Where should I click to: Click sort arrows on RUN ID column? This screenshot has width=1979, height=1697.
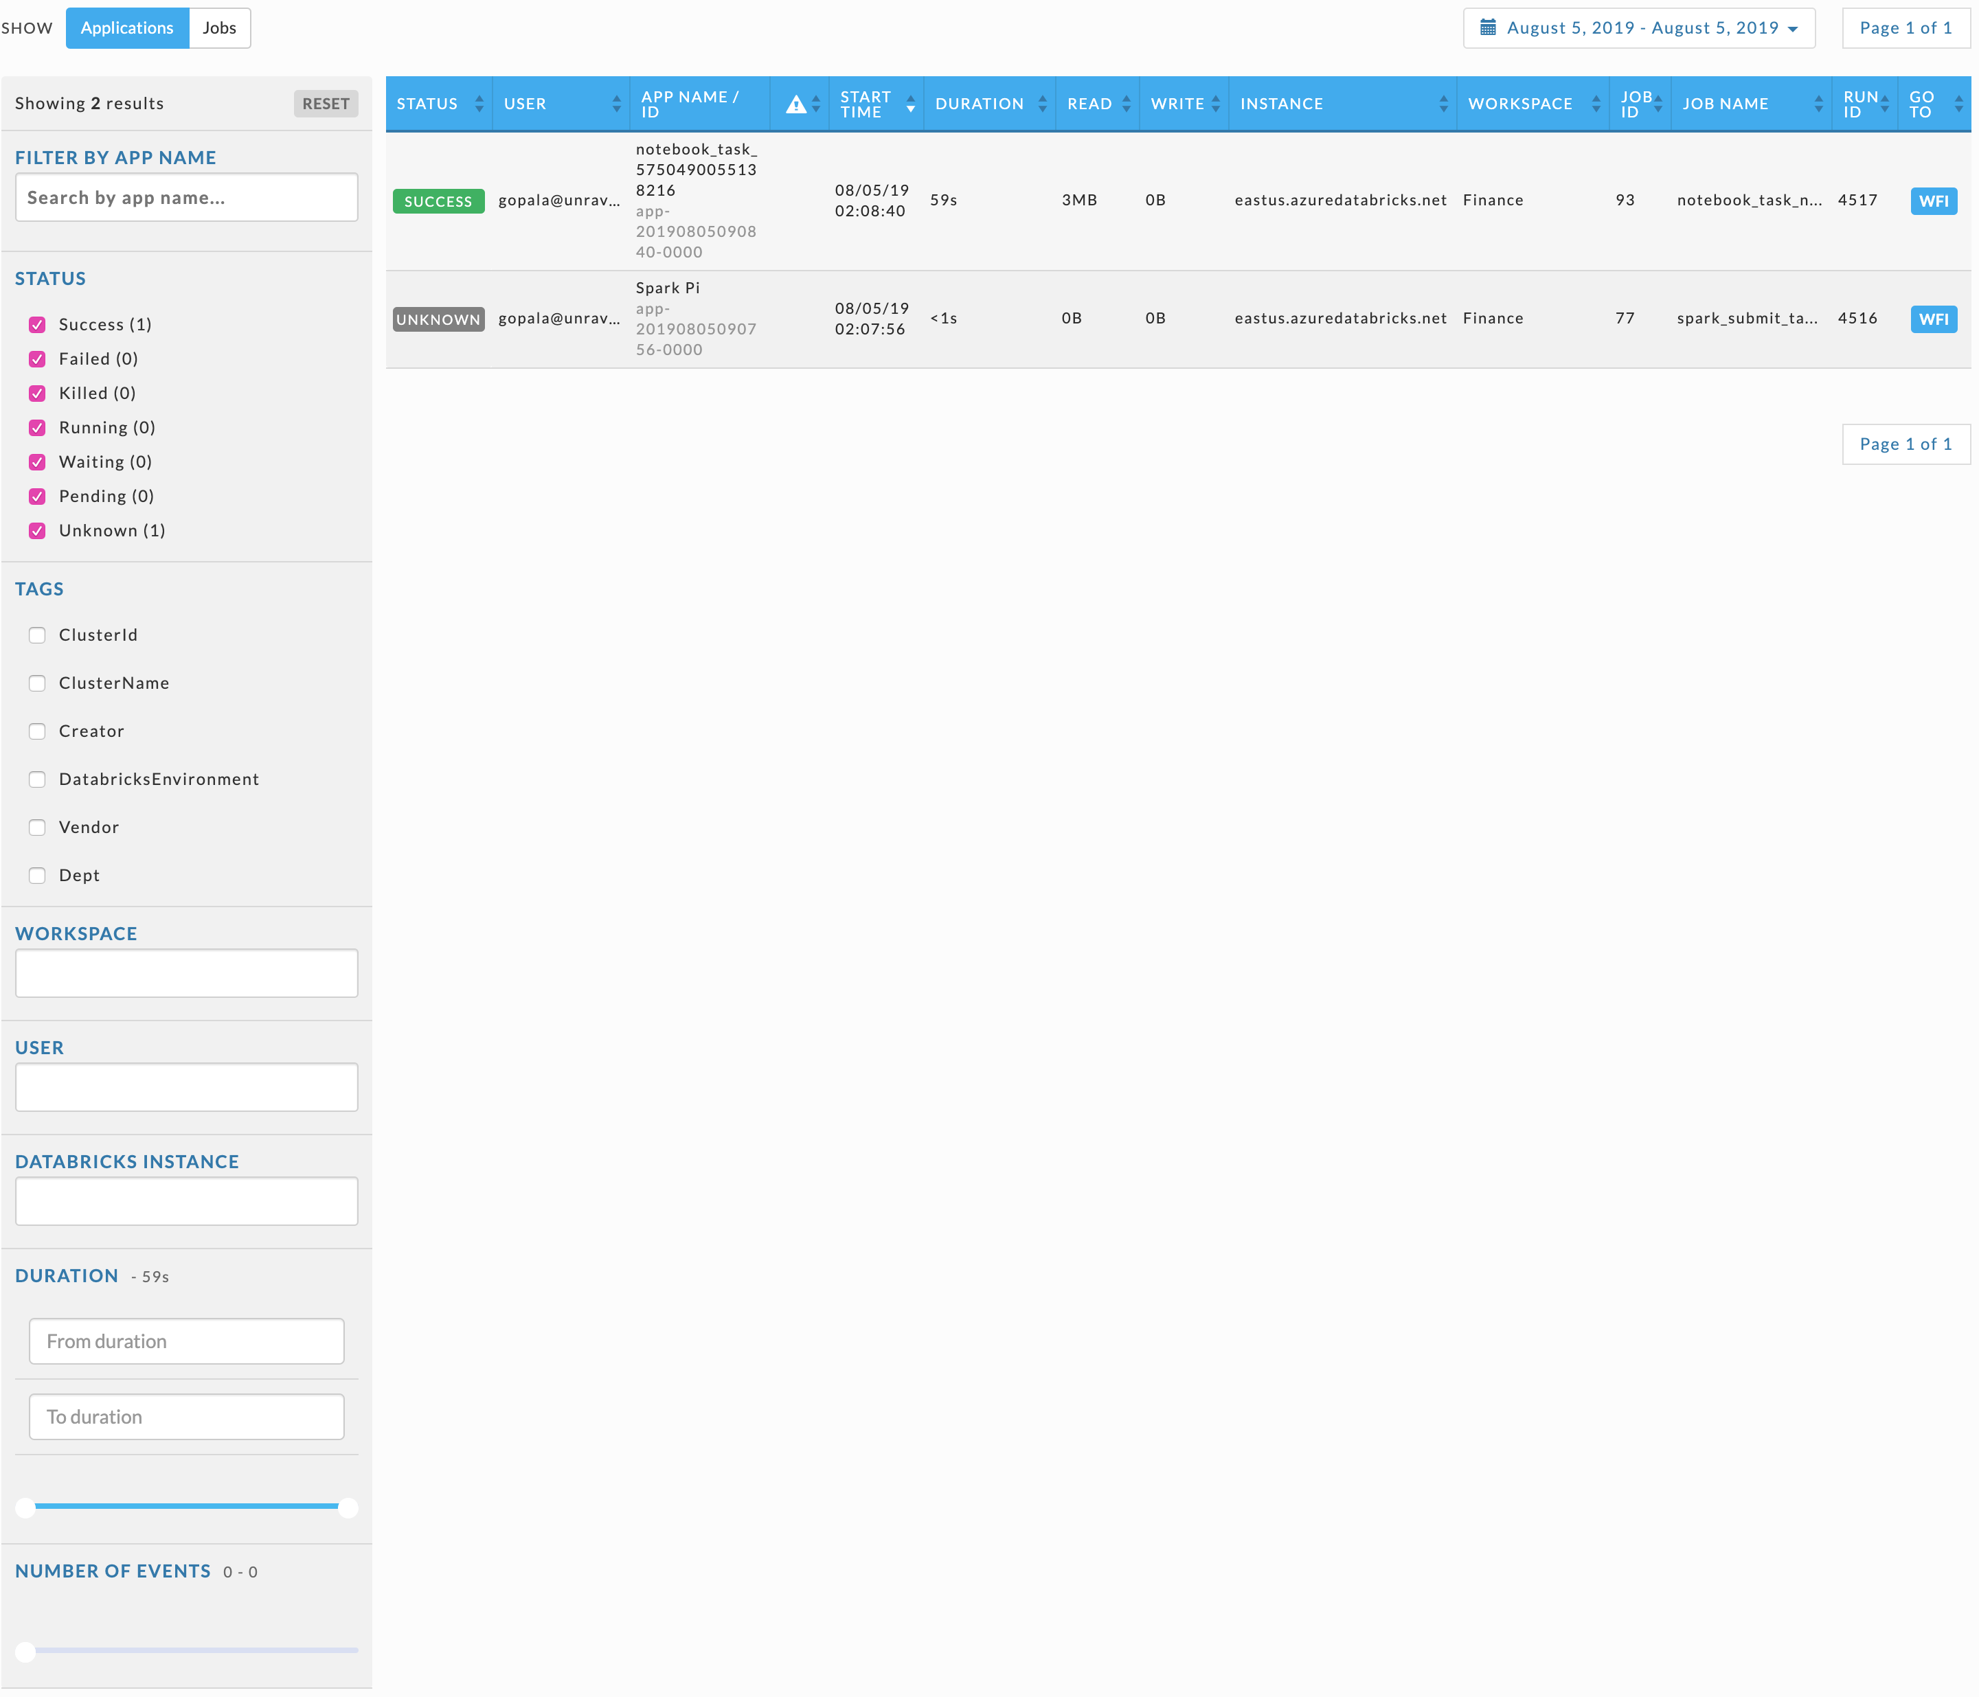tap(1884, 104)
